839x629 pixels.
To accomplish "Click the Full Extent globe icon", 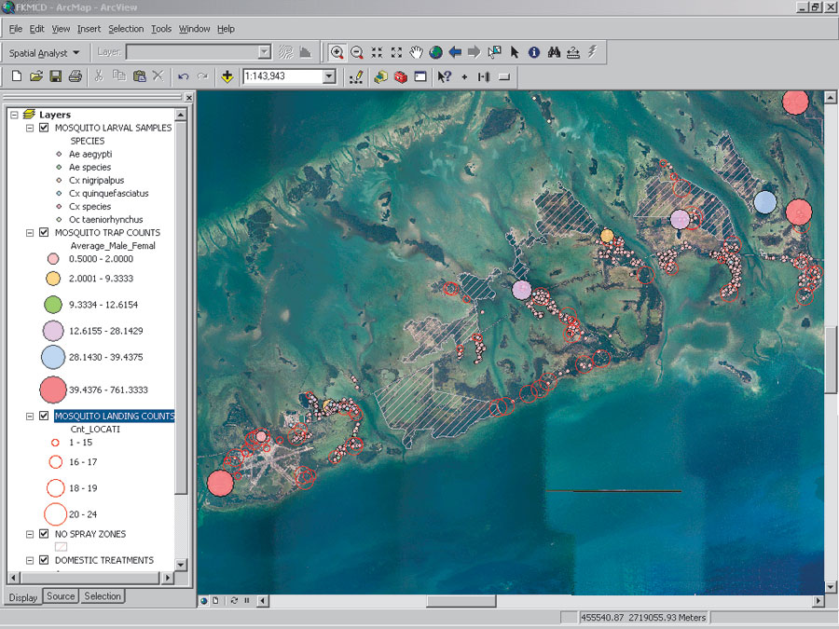I will point(435,52).
